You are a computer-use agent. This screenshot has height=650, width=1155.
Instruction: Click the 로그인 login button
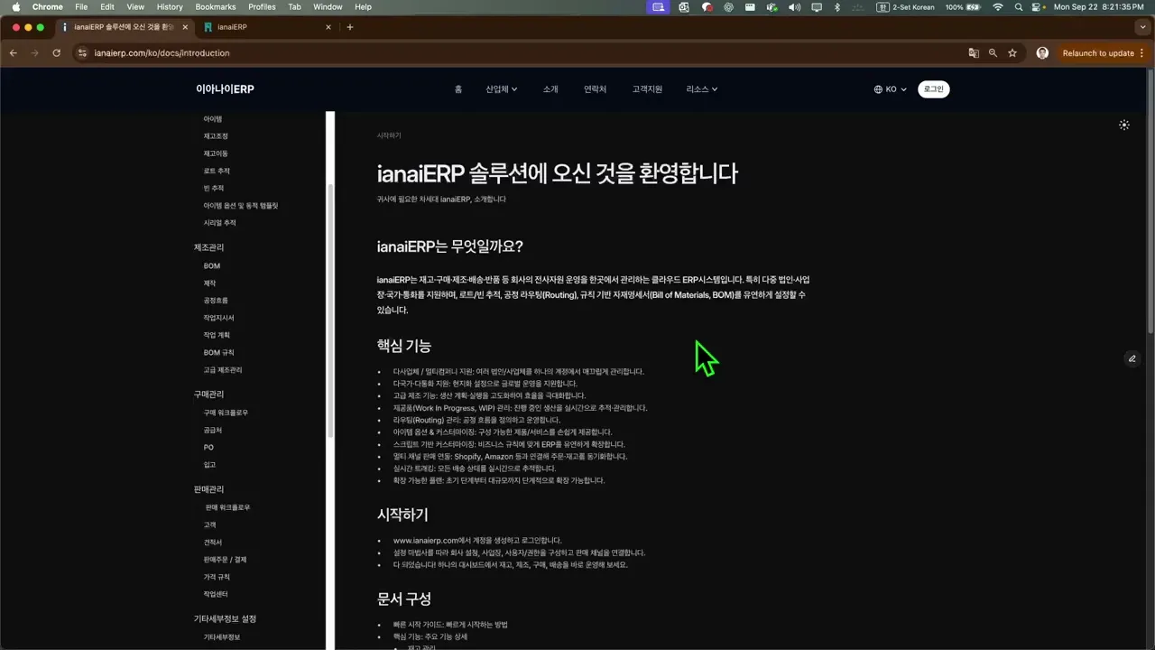coord(933,89)
